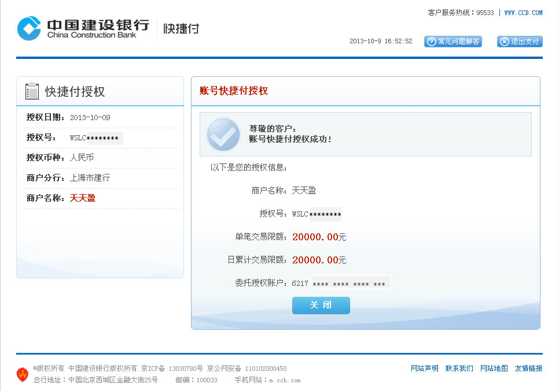
Task: Select daily cumulative limit 20000.00元
Action: click(319, 260)
